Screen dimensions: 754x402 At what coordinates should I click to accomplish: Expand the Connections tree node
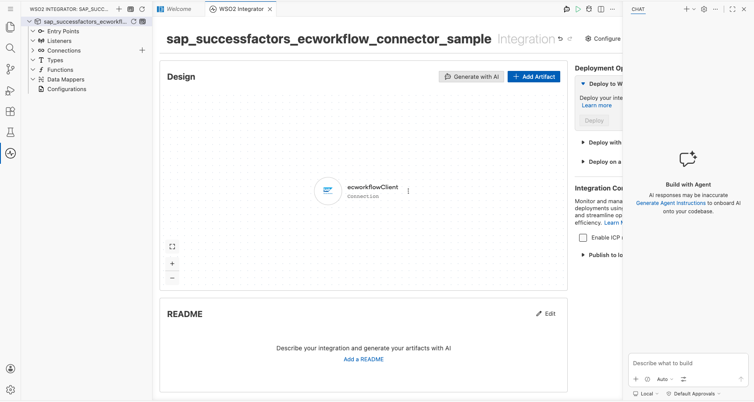coord(33,50)
